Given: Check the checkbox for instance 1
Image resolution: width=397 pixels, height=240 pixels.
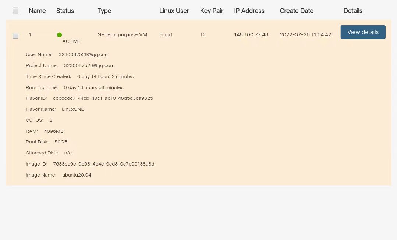Looking at the screenshot, I should [x=15, y=36].
